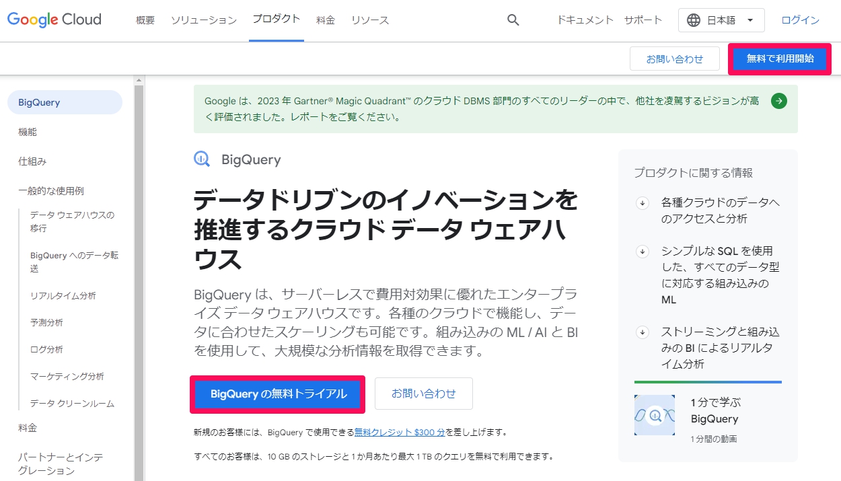Open データ ウェアハウスの移行 sidebar item

(x=73, y=221)
